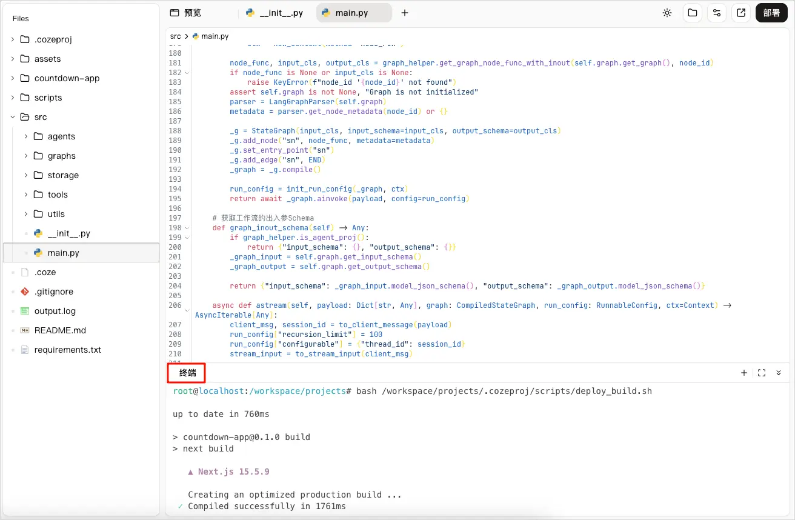Open __init__.py label in file tree

(69, 233)
